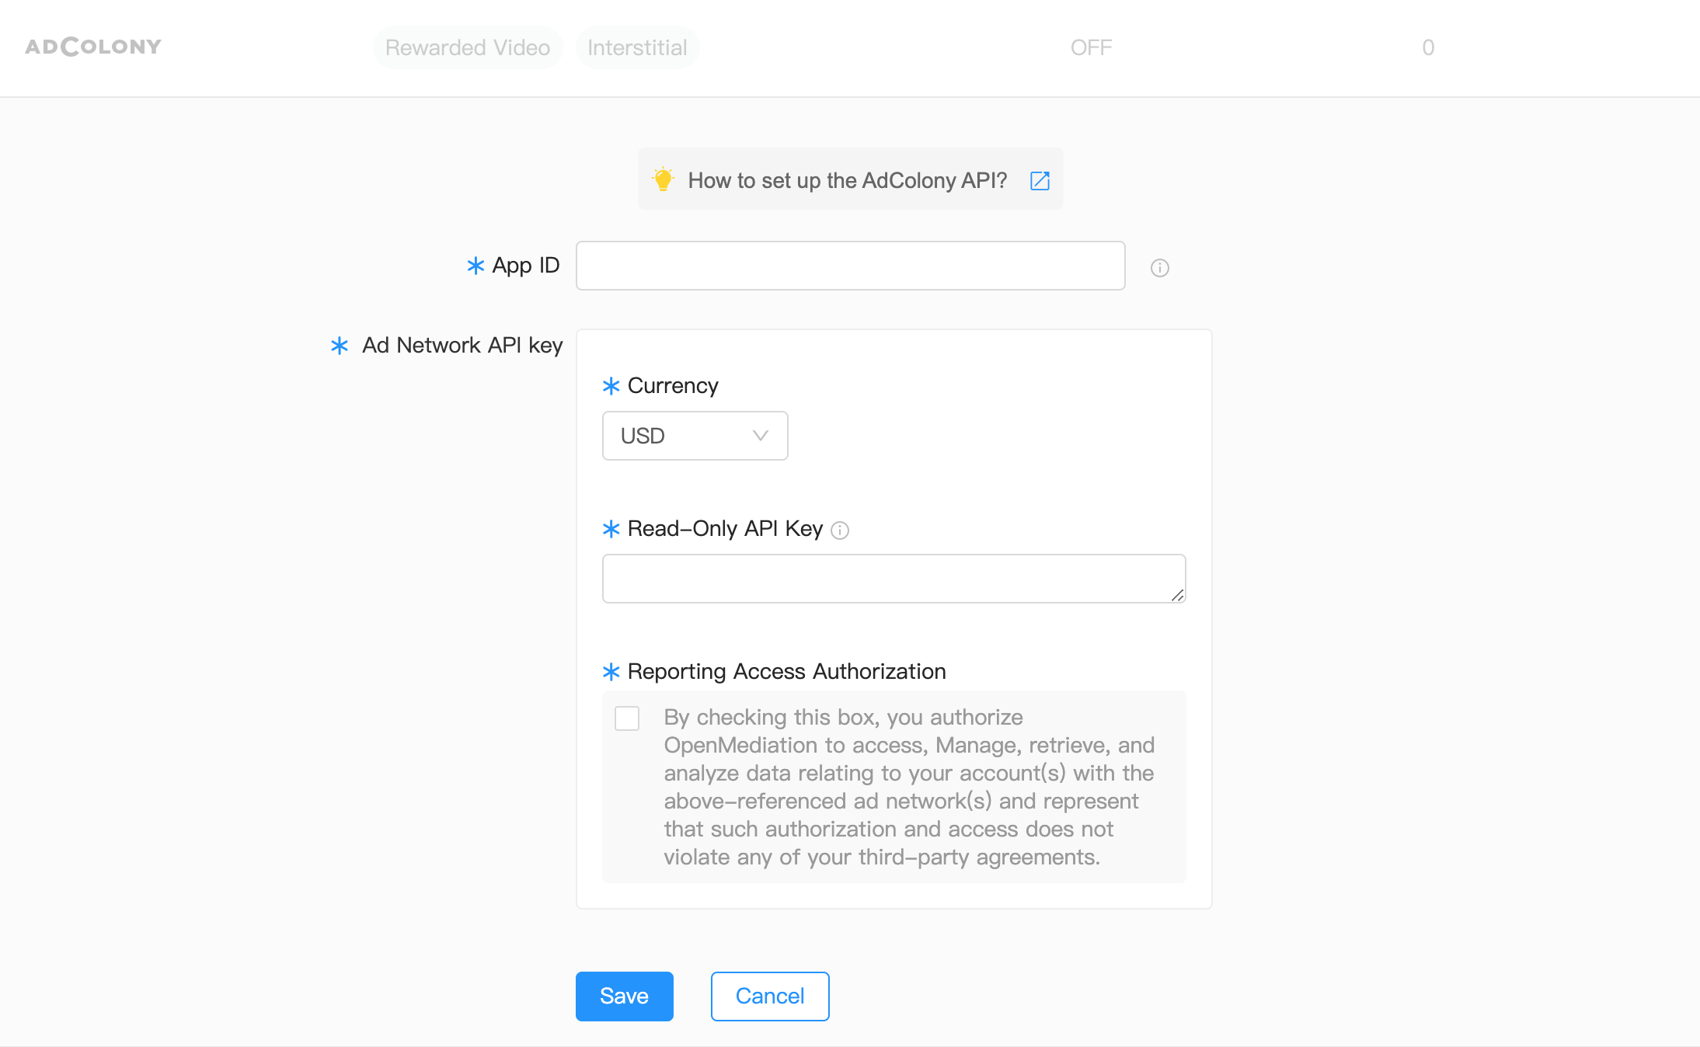
Task: Switch to the Rewarded Video tab
Action: pyautogui.click(x=467, y=47)
